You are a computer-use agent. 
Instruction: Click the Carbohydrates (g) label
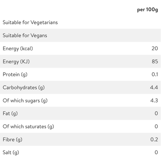(x=24, y=88)
